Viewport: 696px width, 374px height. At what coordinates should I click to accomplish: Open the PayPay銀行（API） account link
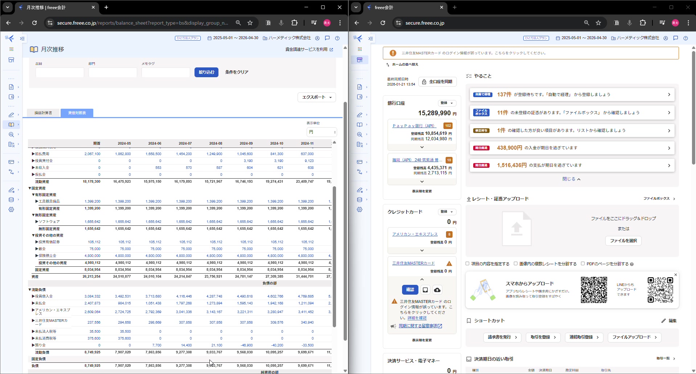[414, 126]
